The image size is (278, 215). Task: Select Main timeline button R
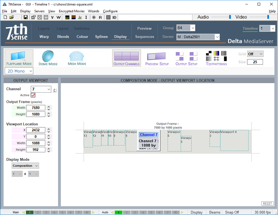click(x=87, y=212)
